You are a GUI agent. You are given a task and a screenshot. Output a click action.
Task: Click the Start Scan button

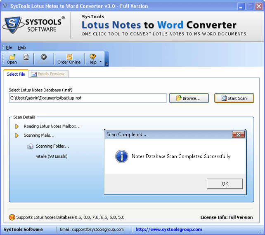pos(234,98)
